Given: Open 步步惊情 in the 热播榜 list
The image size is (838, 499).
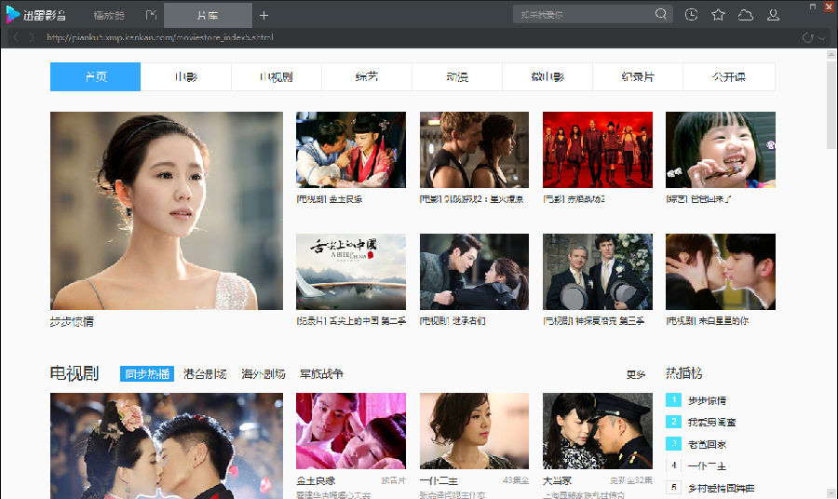Looking at the screenshot, I should click(707, 400).
